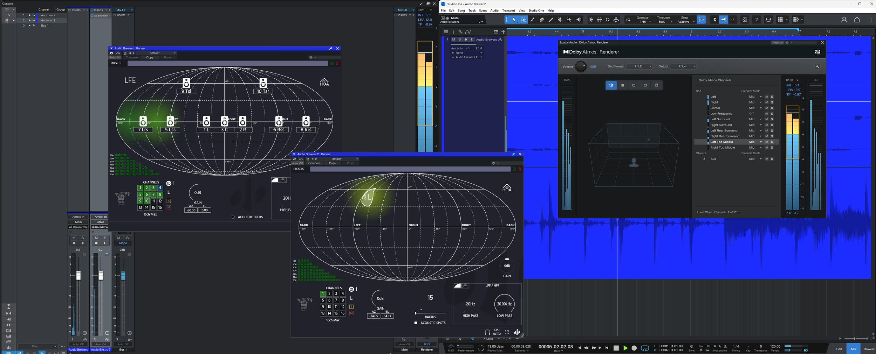Open the Song menu

click(461, 10)
